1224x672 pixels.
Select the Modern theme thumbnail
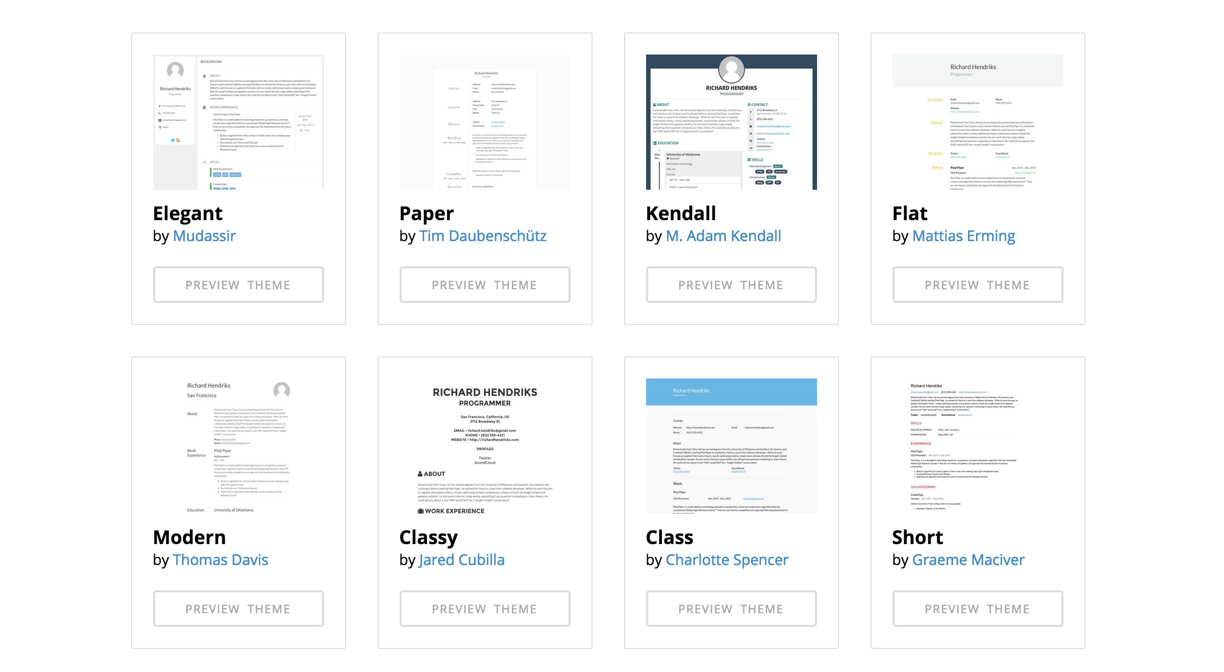pos(239,447)
